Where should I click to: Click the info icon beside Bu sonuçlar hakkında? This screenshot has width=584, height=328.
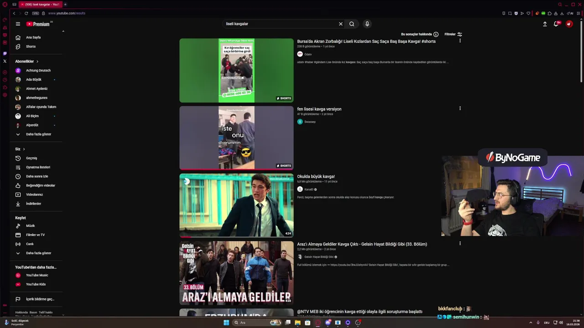[x=436, y=34]
